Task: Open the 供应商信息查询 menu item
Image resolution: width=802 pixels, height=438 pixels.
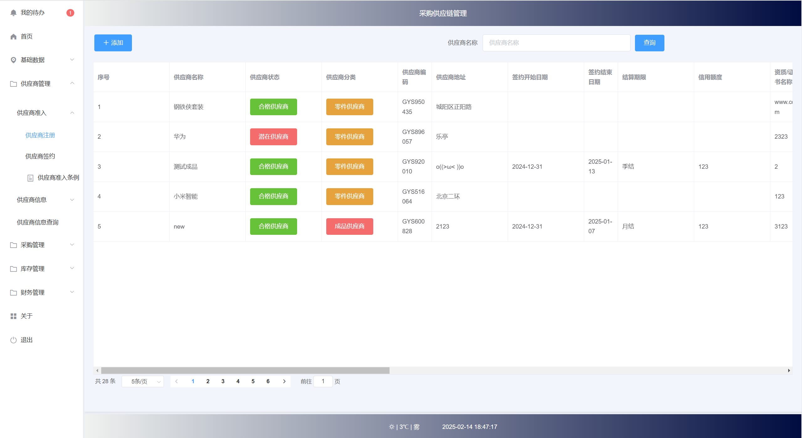Action: coord(38,222)
